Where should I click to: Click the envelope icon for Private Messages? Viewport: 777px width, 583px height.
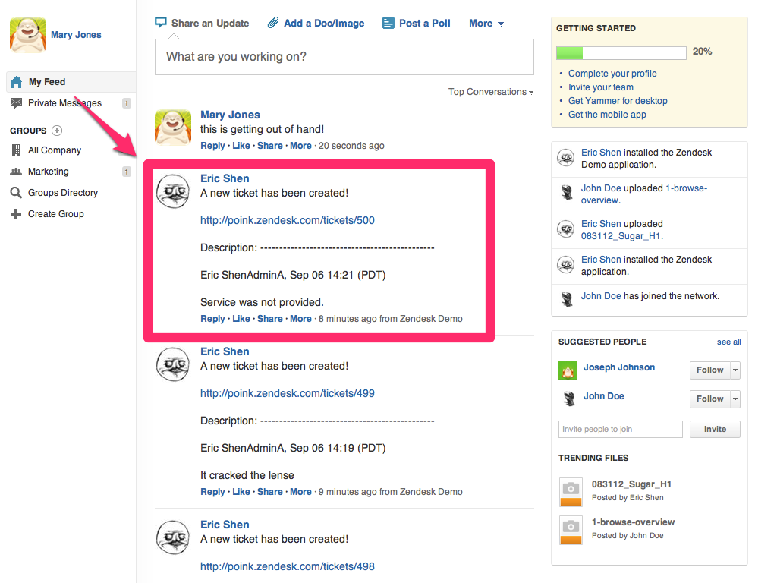coord(16,103)
